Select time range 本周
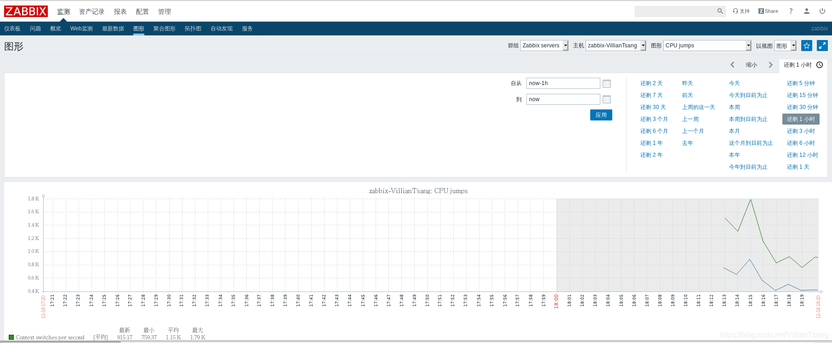832x343 pixels. pyautogui.click(x=735, y=107)
